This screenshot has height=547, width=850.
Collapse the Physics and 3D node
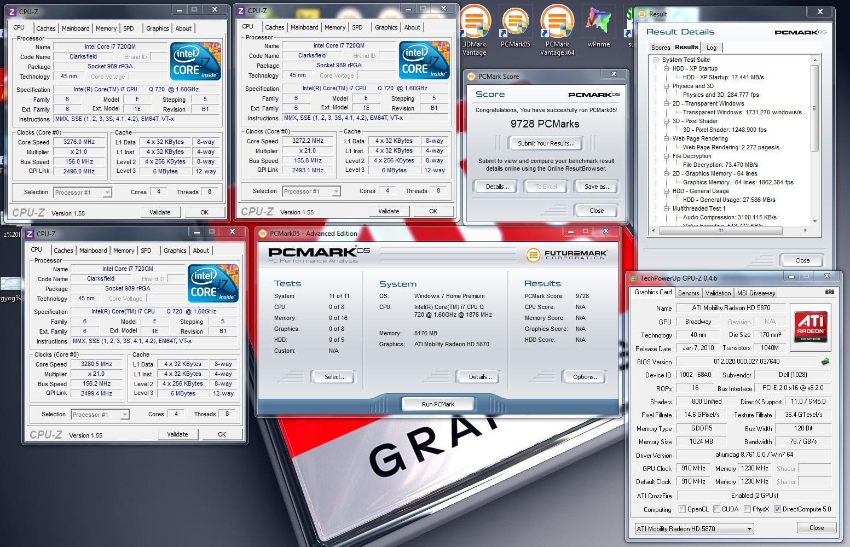coord(666,86)
